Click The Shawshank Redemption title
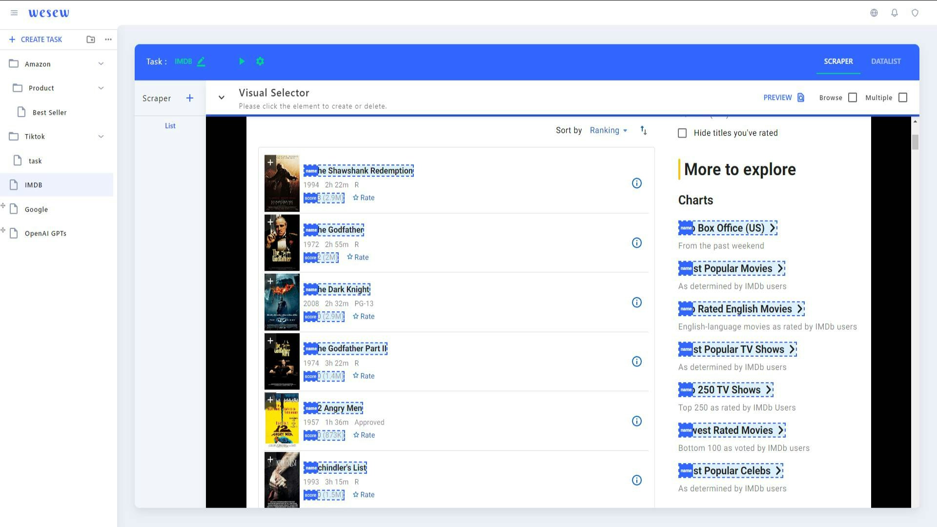Viewport: 937px width, 527px height. [x=359, y=171]
